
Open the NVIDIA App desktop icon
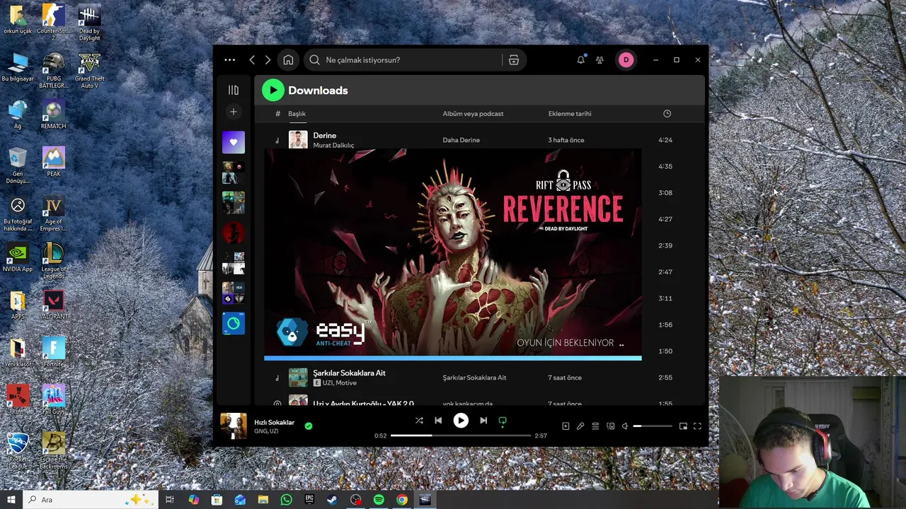[18, 258]
